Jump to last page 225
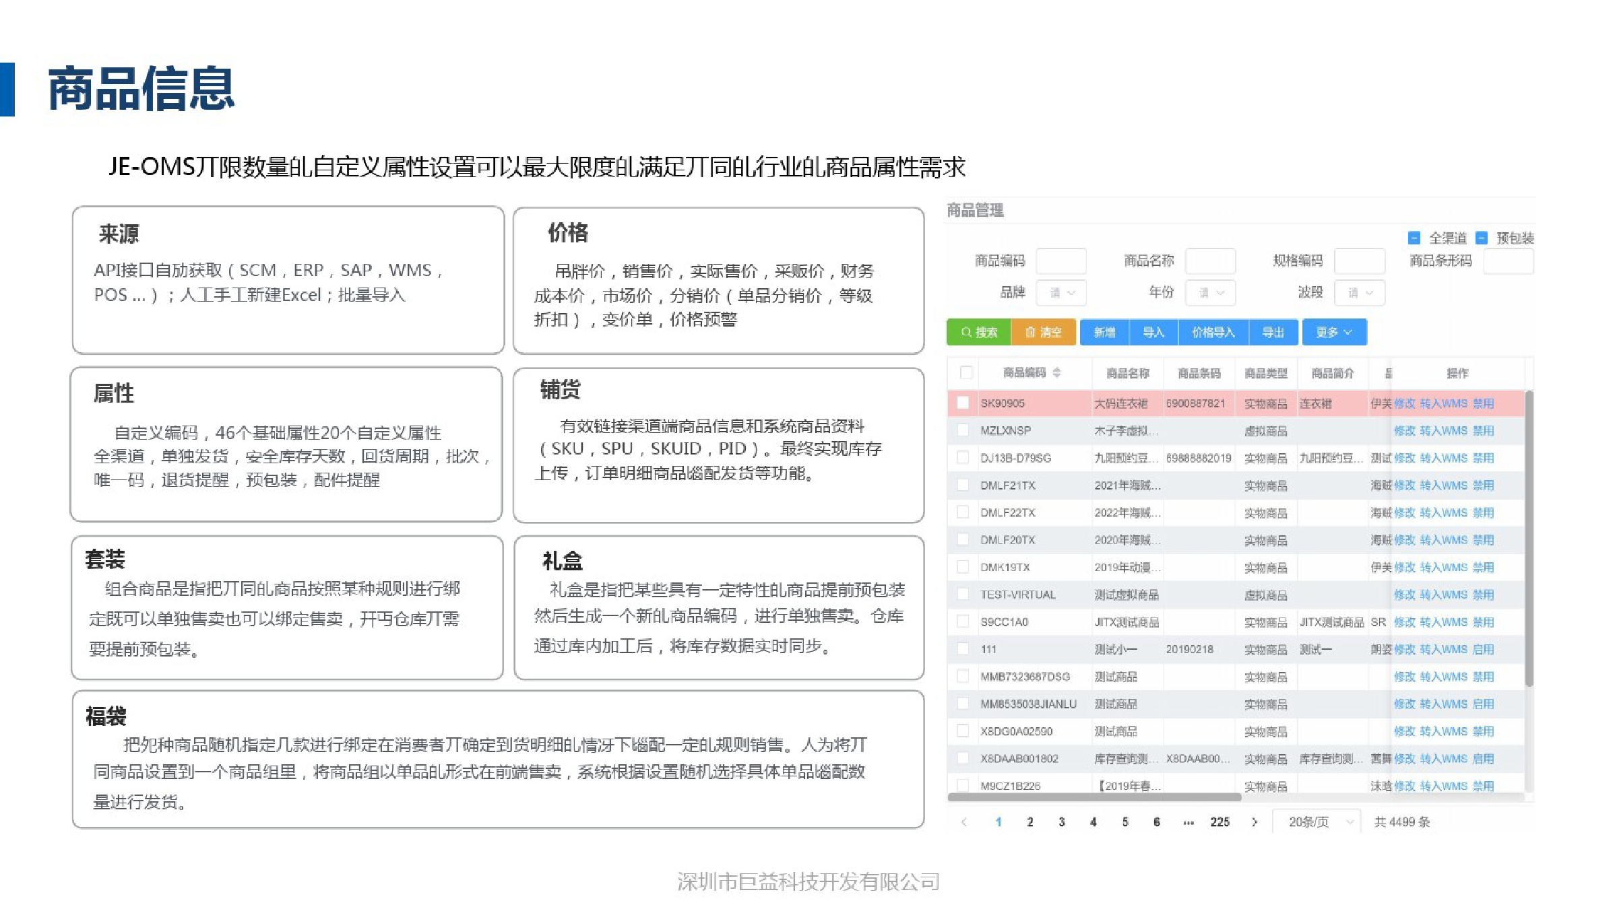This screenshot has height=909, width=1617. point(1219,821)
